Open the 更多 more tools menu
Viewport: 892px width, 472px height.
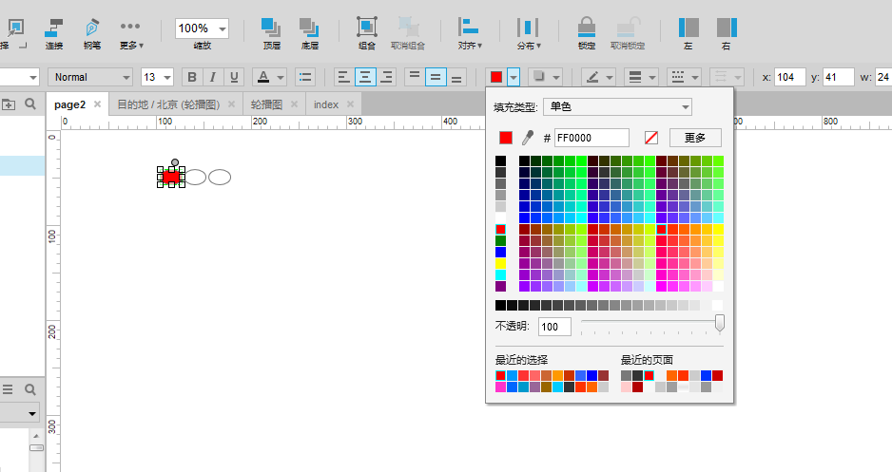pos(131,34)
